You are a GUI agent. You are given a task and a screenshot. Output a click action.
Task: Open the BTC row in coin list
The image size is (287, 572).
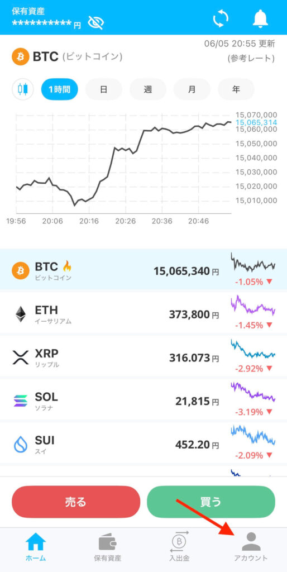pos(143,270)
